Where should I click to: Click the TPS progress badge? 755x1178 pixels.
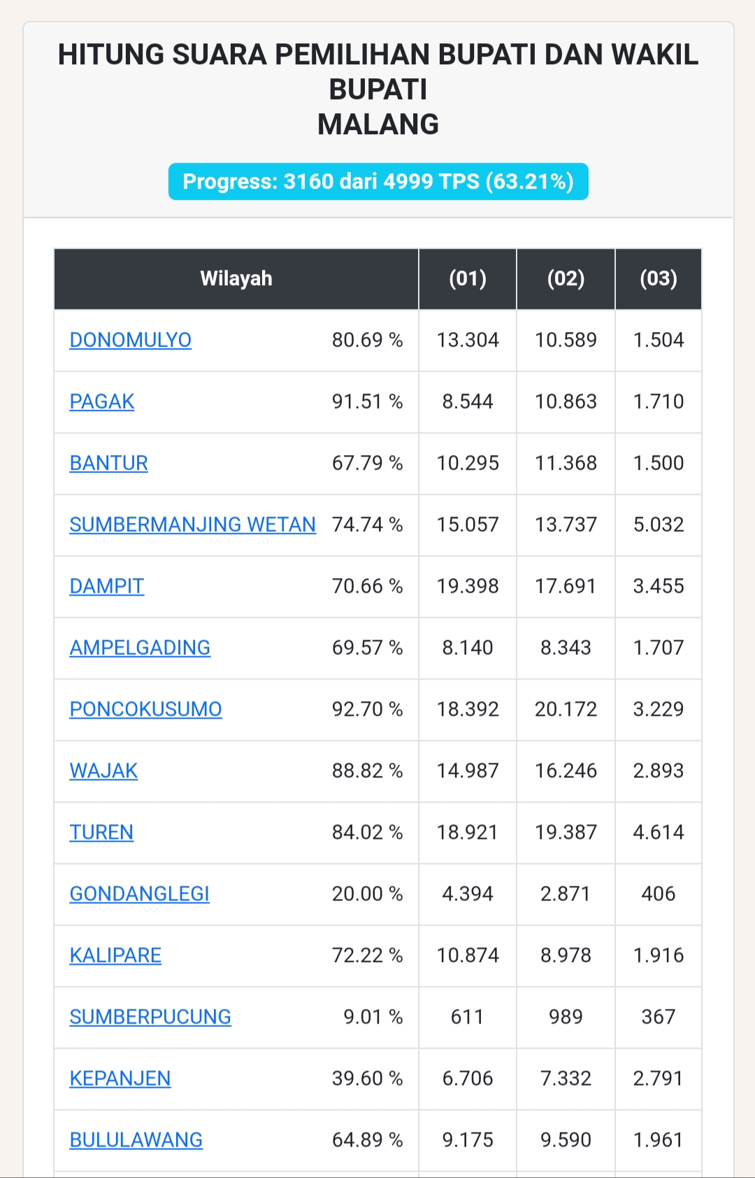[x=377, y=181]
